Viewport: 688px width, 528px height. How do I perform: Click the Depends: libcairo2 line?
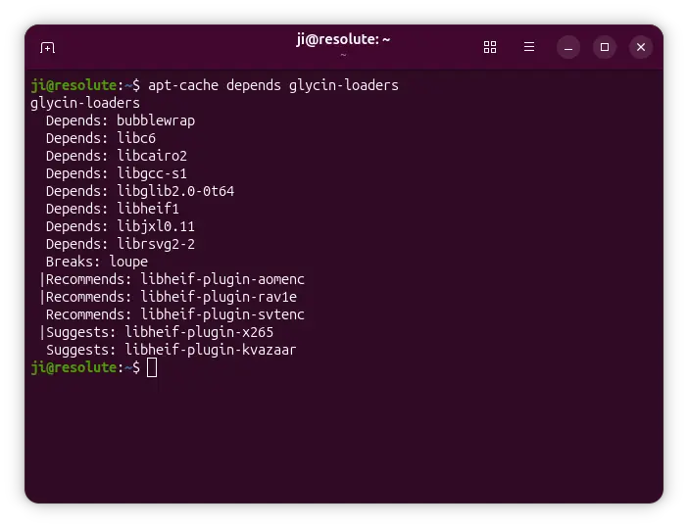point(117,156)
